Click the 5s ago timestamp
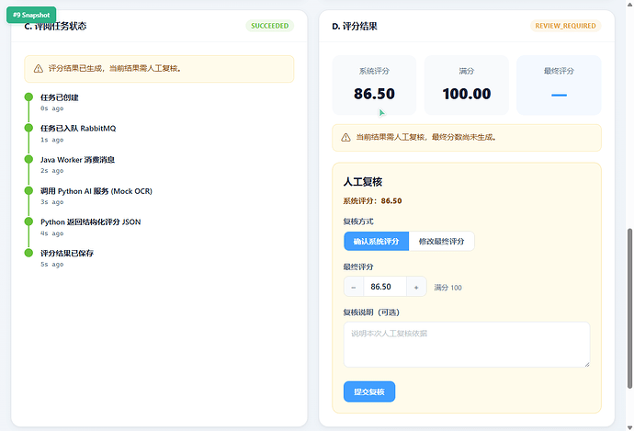This screenshot has width=634, height=431. point(51,265)
